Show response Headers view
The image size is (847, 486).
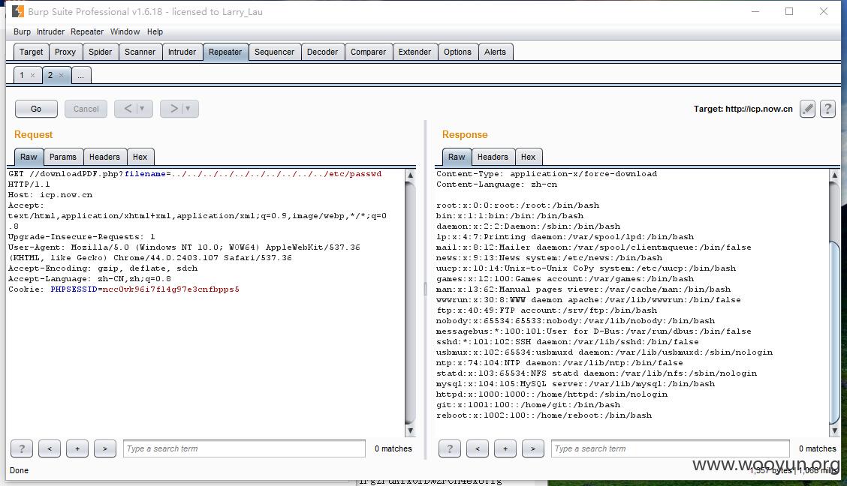click(x=493, y=157)
